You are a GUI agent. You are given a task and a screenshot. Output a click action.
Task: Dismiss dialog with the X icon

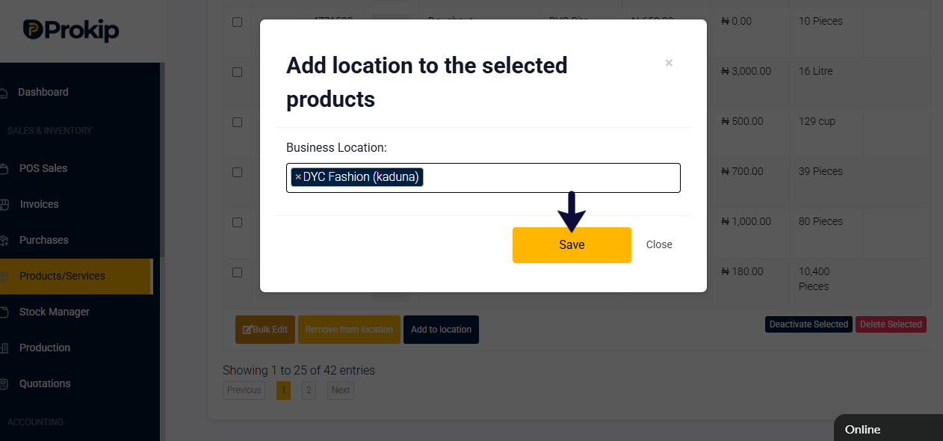pyautogui.click(x=669, y=63)
